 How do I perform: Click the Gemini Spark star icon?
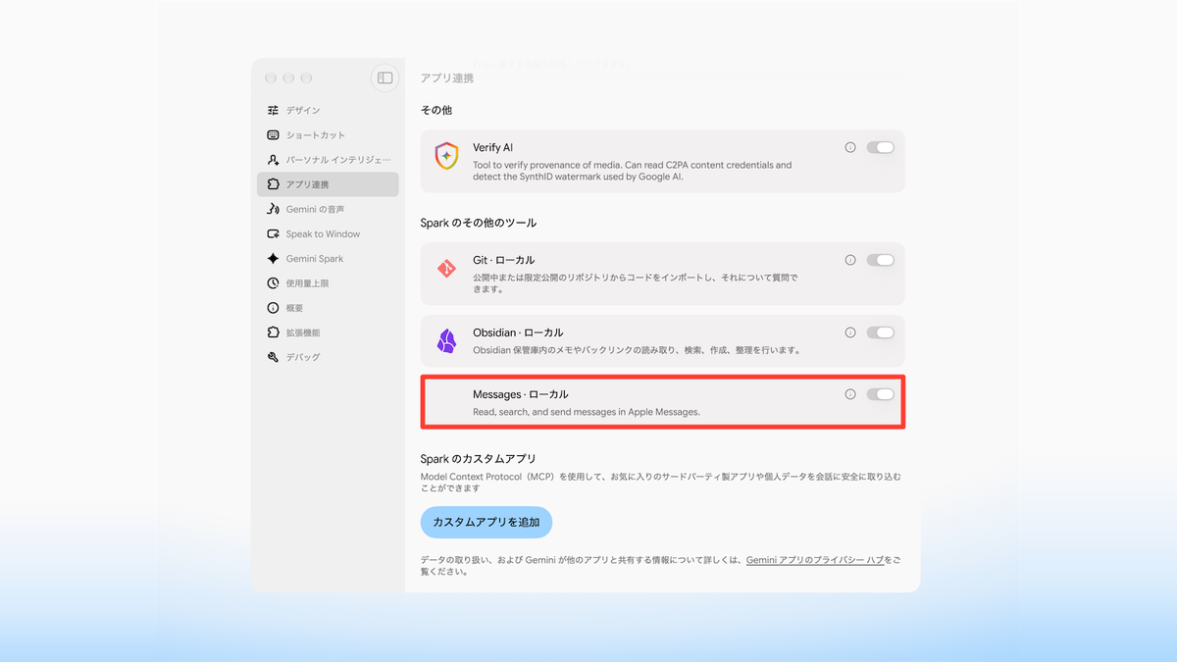[274, 258]
